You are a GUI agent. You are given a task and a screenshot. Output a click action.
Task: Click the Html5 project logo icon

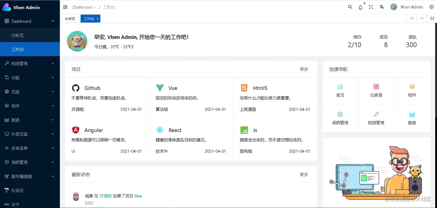(x=244, y=88)
